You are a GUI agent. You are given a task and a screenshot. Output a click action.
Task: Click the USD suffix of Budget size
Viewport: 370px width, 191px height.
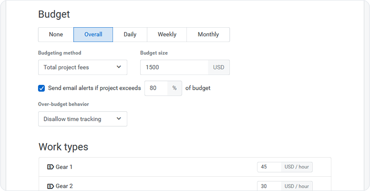click(219, 67)
